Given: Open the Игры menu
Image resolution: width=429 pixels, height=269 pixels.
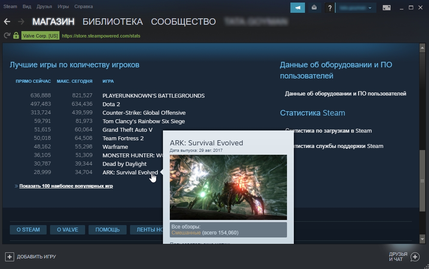Looking at the screenshot, I should pyautogui.click(x=63, y=6).
